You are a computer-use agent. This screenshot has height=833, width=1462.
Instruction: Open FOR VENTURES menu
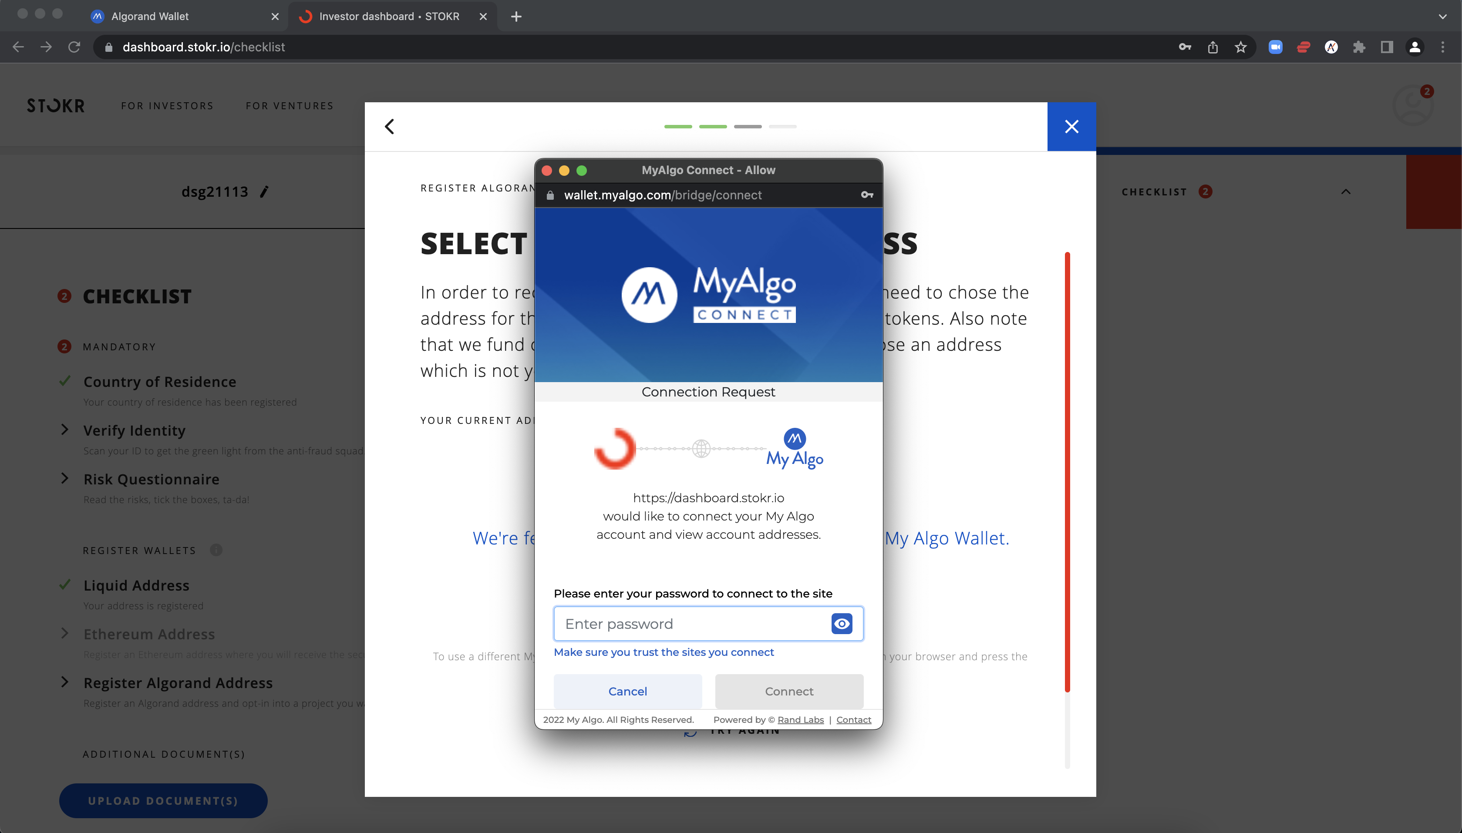[x=290, y=106]
